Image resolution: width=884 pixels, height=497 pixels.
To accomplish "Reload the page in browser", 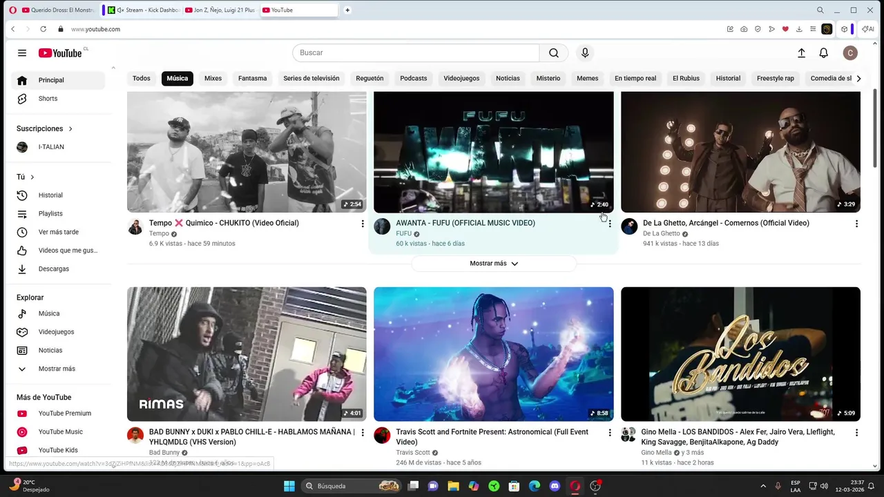I will [43, 29].
